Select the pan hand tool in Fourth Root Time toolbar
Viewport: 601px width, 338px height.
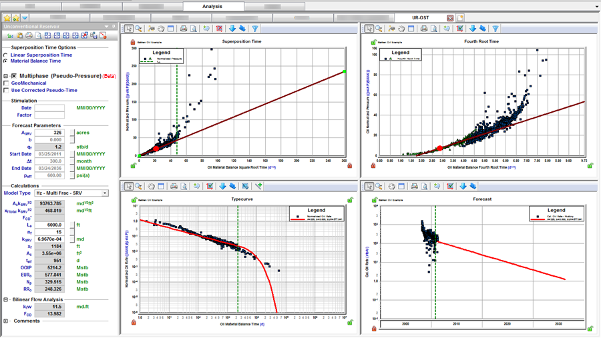tap(402, 29)
